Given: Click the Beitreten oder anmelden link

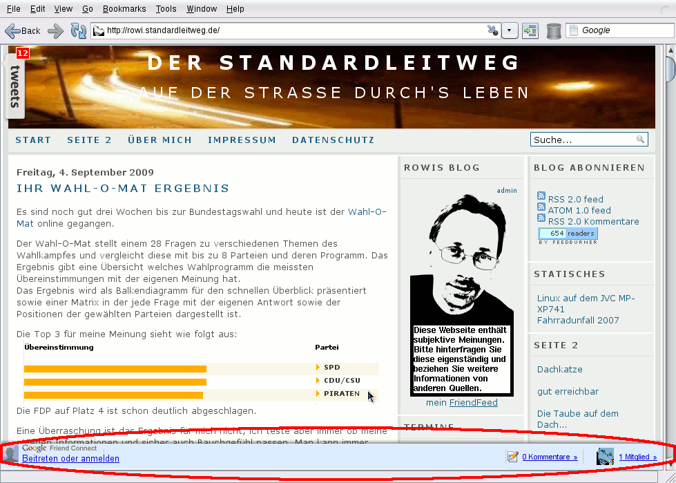Looking at the screenshot, I should [x=70, y=458].
